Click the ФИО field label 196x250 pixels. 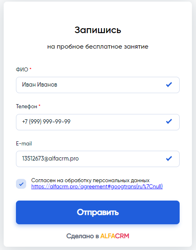click(x=22, y=70)
